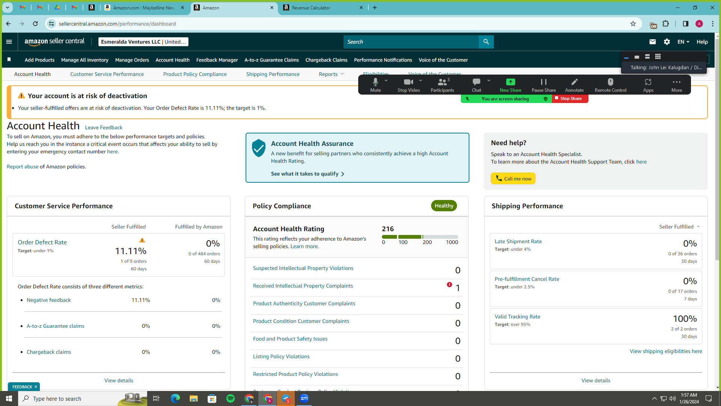721x406 pixels.
Task: Open the settings gear icon
Action: pyautogui.click(x=667, y=42)
